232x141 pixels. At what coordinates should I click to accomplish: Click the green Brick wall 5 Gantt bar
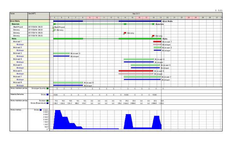tap(145, 65)
